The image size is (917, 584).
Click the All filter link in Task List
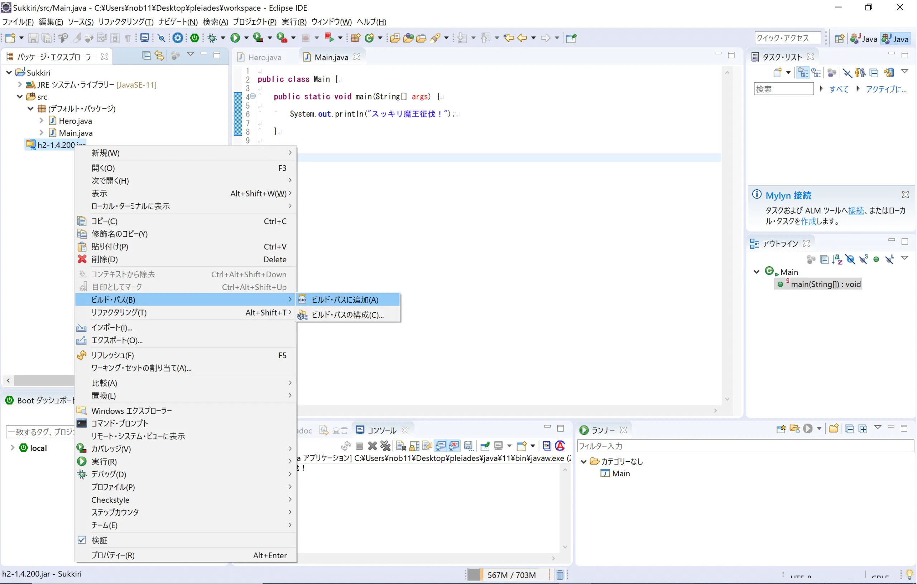pos(839,89)
